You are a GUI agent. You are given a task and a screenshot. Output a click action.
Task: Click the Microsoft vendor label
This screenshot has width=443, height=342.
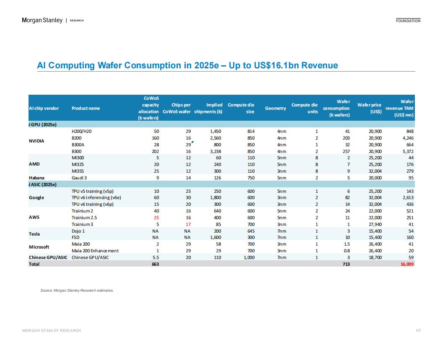tap(39, 247)
